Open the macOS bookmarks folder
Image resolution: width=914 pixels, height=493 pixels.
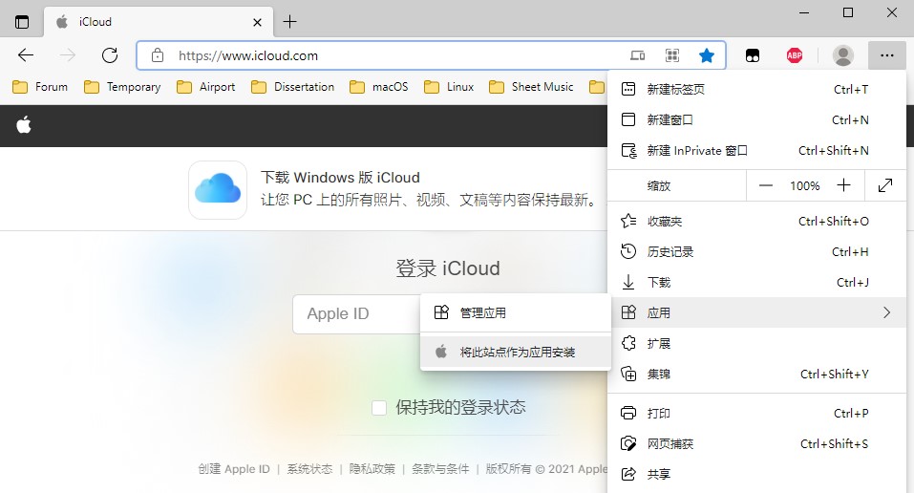tap(379, 87)
